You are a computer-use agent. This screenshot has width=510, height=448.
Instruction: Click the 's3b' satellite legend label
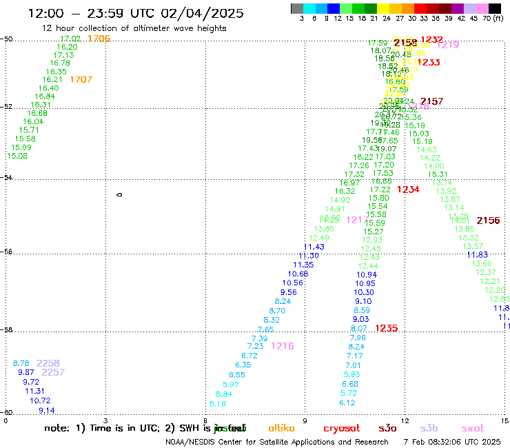point(429,428)
